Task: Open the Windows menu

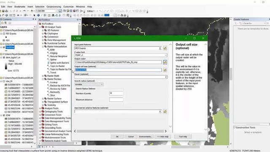Action: point(81,7)
